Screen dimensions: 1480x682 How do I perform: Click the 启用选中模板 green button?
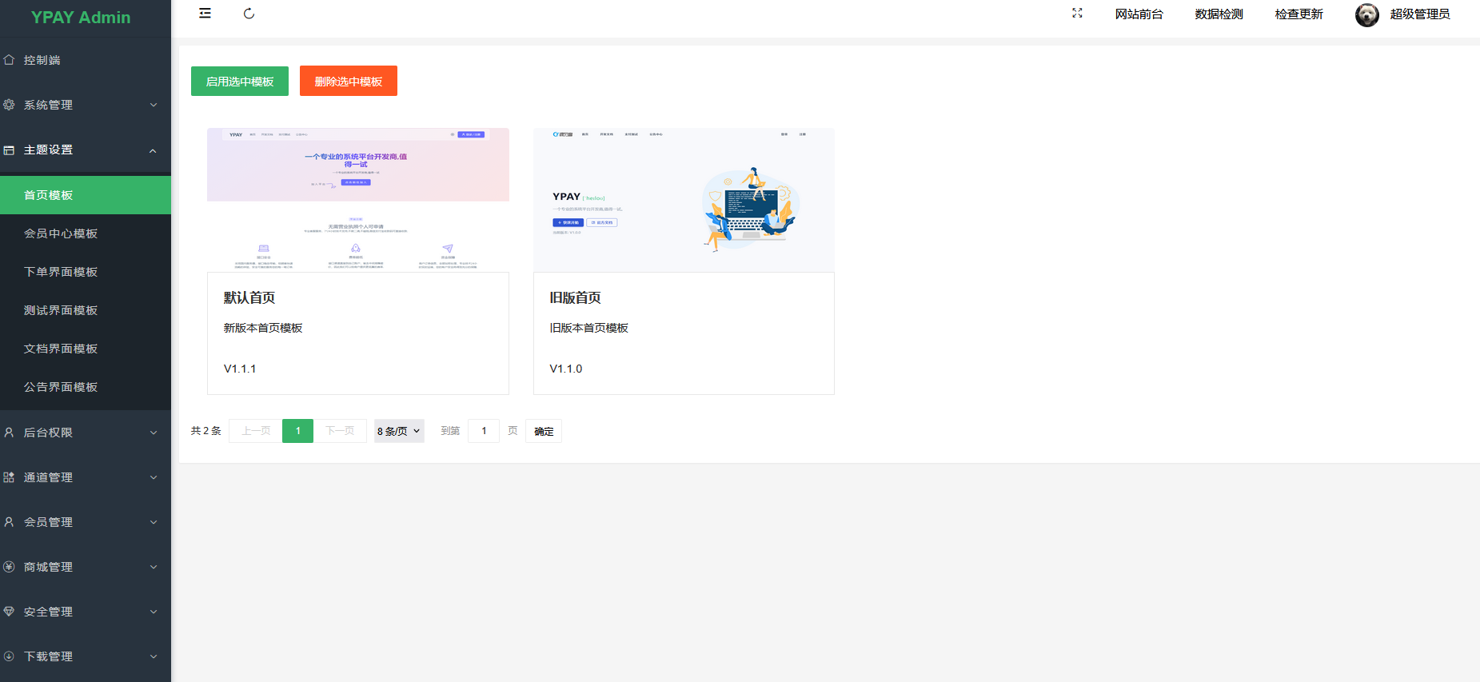coord(240,81)
